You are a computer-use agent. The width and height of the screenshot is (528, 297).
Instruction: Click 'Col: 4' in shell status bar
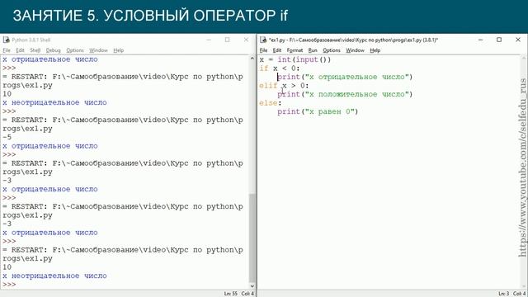coord(247,294)
